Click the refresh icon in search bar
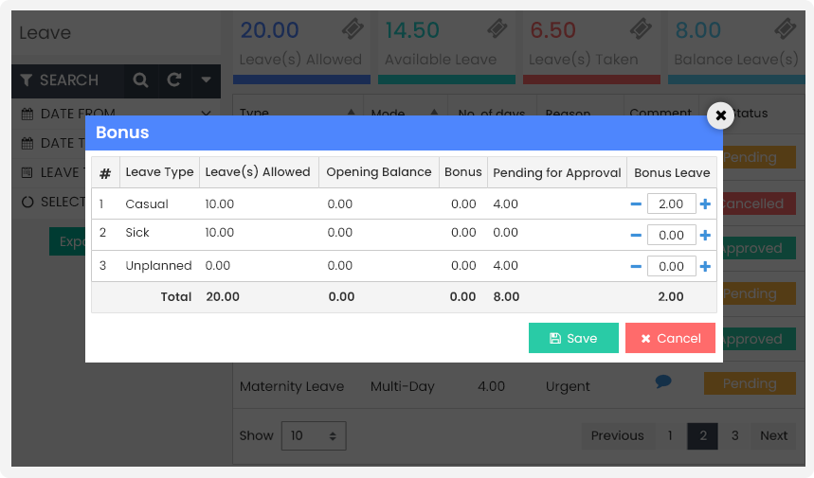The width and height of the screenshot is (814, 478). pyautogui.click(x=174, y=80)
